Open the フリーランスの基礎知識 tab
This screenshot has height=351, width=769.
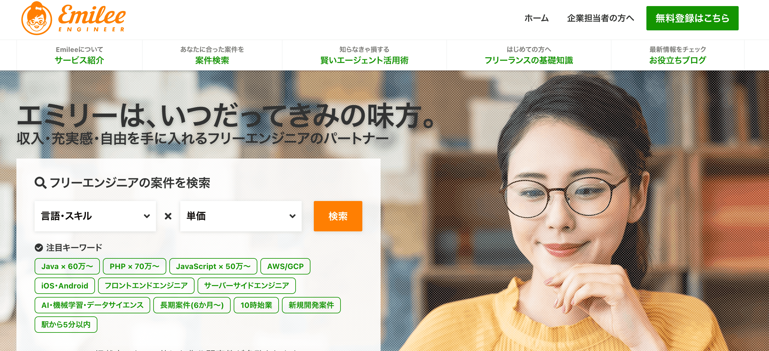point(529,55)
